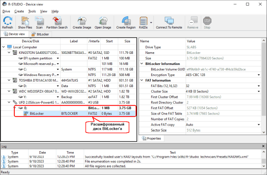Screen dimensions: 267x175
Task: Collapse the Local Computer tree node
Action: (4, 47)
